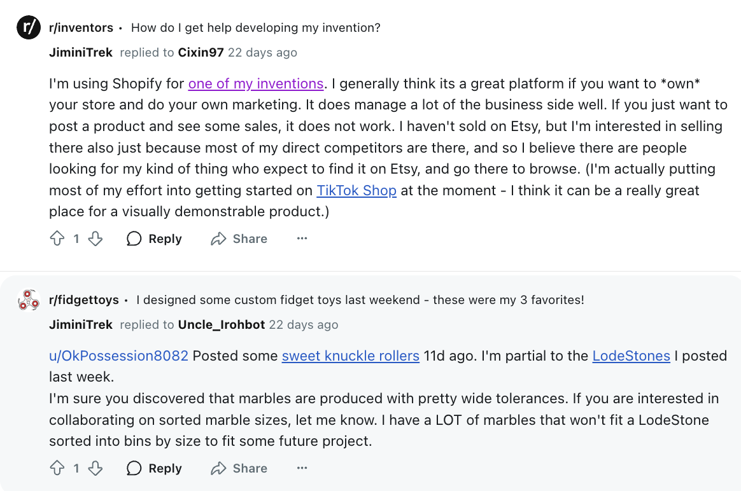Downvote the fidget toys marble comment

click(95, 468)
